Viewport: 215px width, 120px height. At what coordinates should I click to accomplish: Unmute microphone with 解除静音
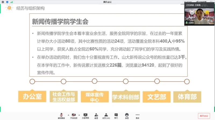[x=62, y=115]
